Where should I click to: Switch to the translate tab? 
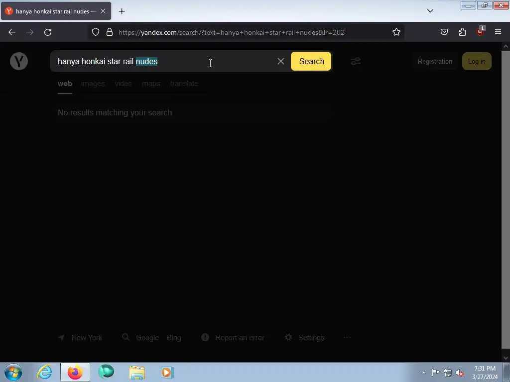[184, 84]
